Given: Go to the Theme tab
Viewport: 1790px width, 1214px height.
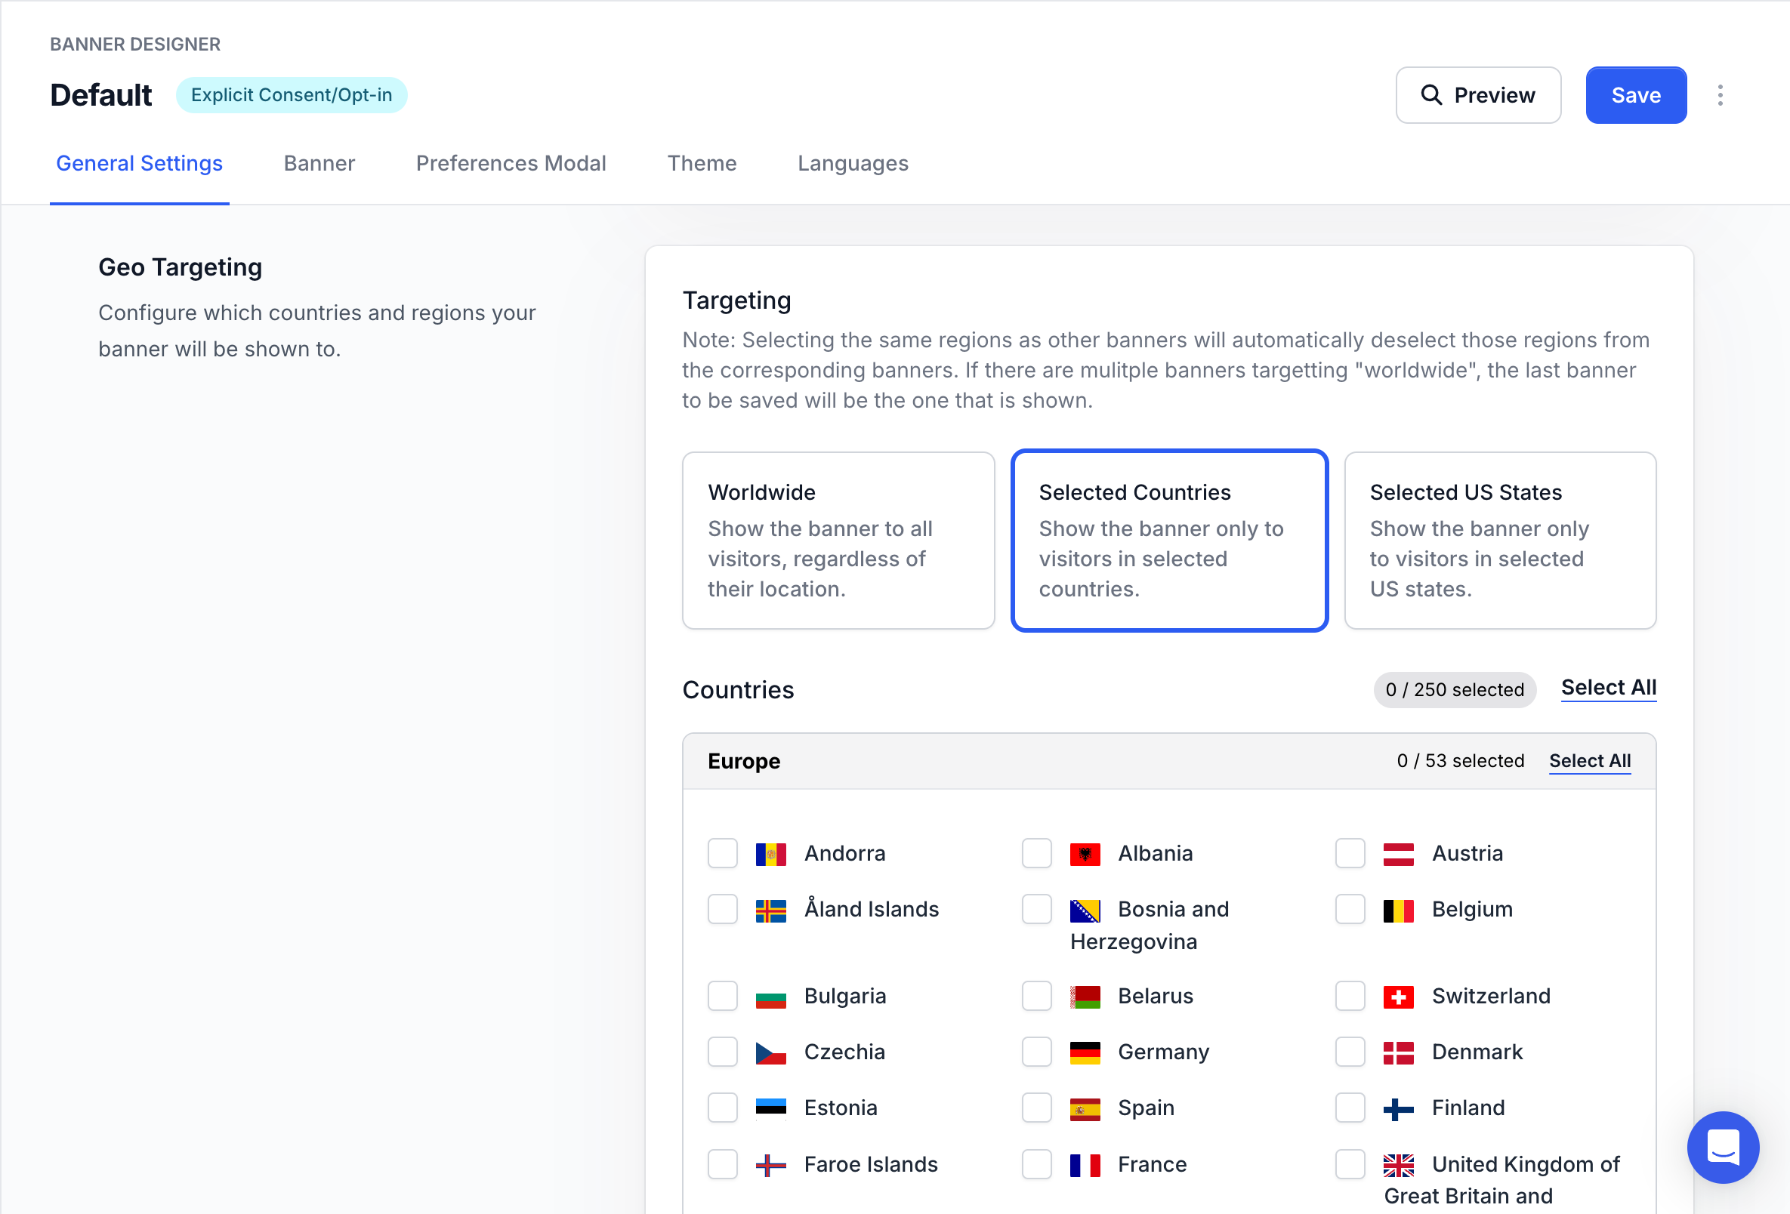Looking at the screenshot, I should click(702, 163).
